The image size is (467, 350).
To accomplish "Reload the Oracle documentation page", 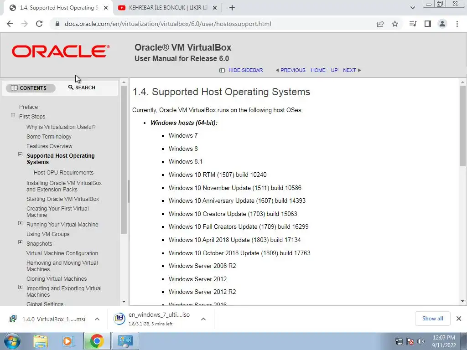I will [x=39, y=24].
